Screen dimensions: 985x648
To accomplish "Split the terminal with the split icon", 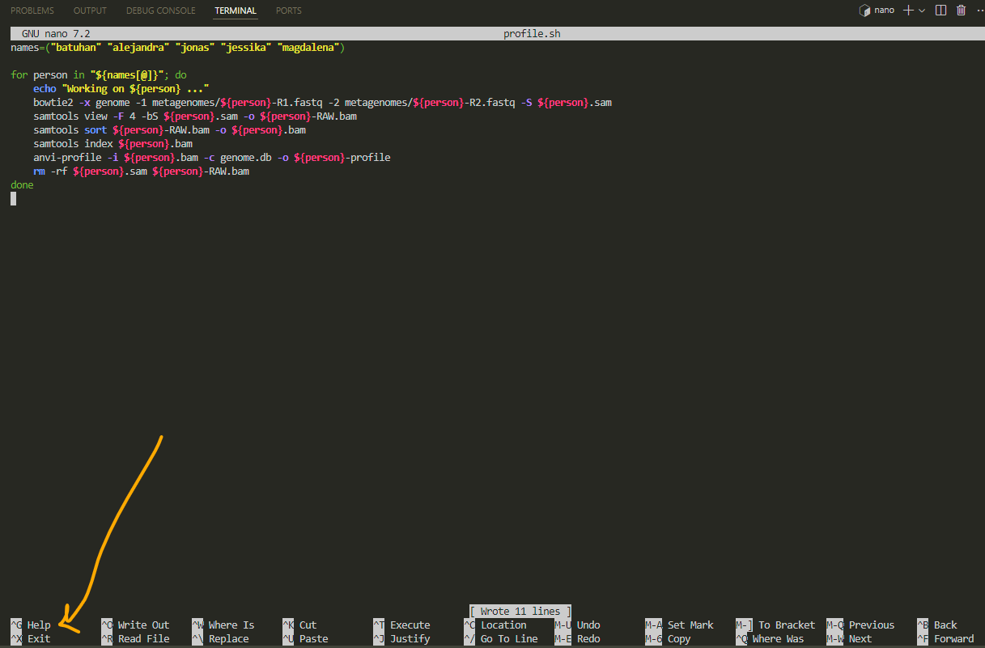I will (x=940, y=11).
